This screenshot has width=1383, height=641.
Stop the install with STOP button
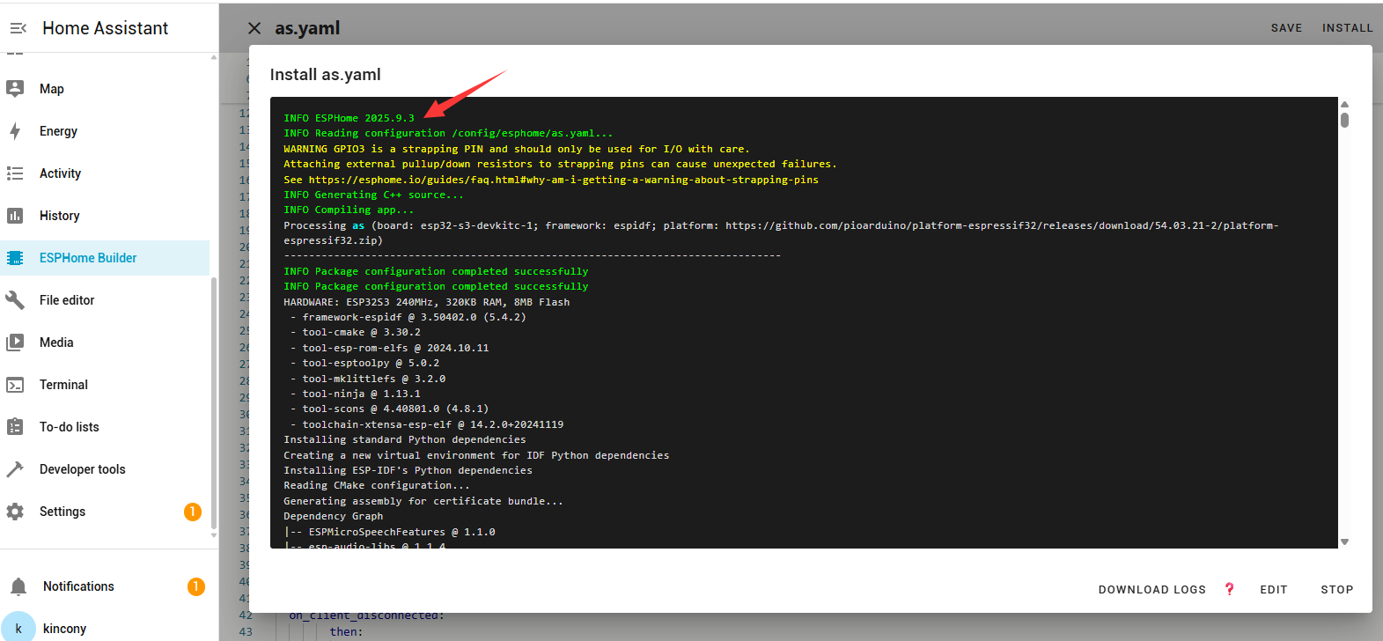(1336, 590)
